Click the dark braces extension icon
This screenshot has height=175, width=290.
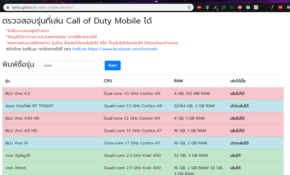click(x=264, y=7)
